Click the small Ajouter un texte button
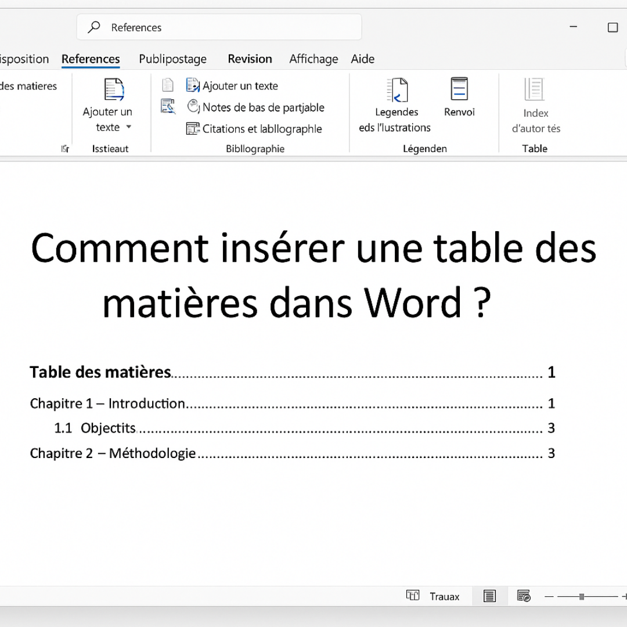Screen dimensions: 627x627 click(x=240, y=85)
